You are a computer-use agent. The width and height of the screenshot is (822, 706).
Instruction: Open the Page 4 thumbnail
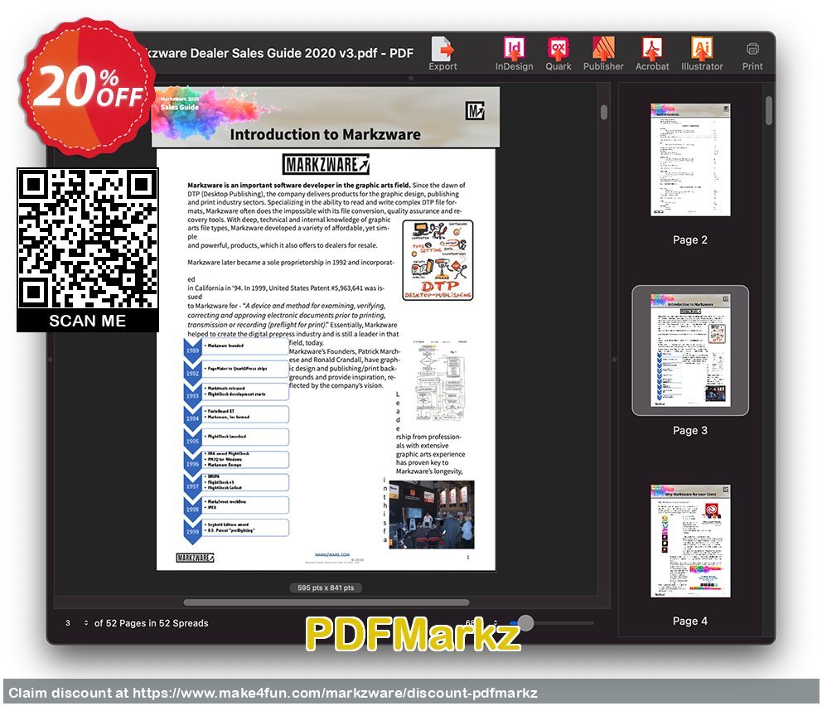[x=690, y=540]
